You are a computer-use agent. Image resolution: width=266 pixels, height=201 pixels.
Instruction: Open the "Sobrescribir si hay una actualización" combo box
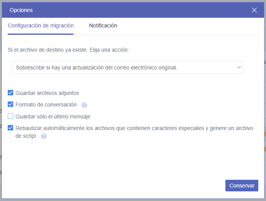[x=127, y=67]
